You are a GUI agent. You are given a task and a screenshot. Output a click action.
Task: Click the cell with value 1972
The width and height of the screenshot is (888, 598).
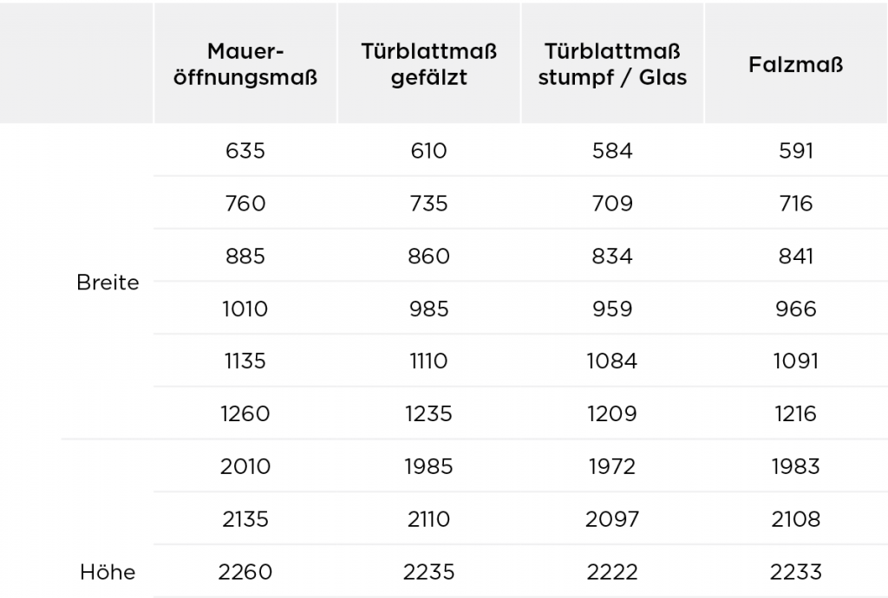(x=612, y=466)
